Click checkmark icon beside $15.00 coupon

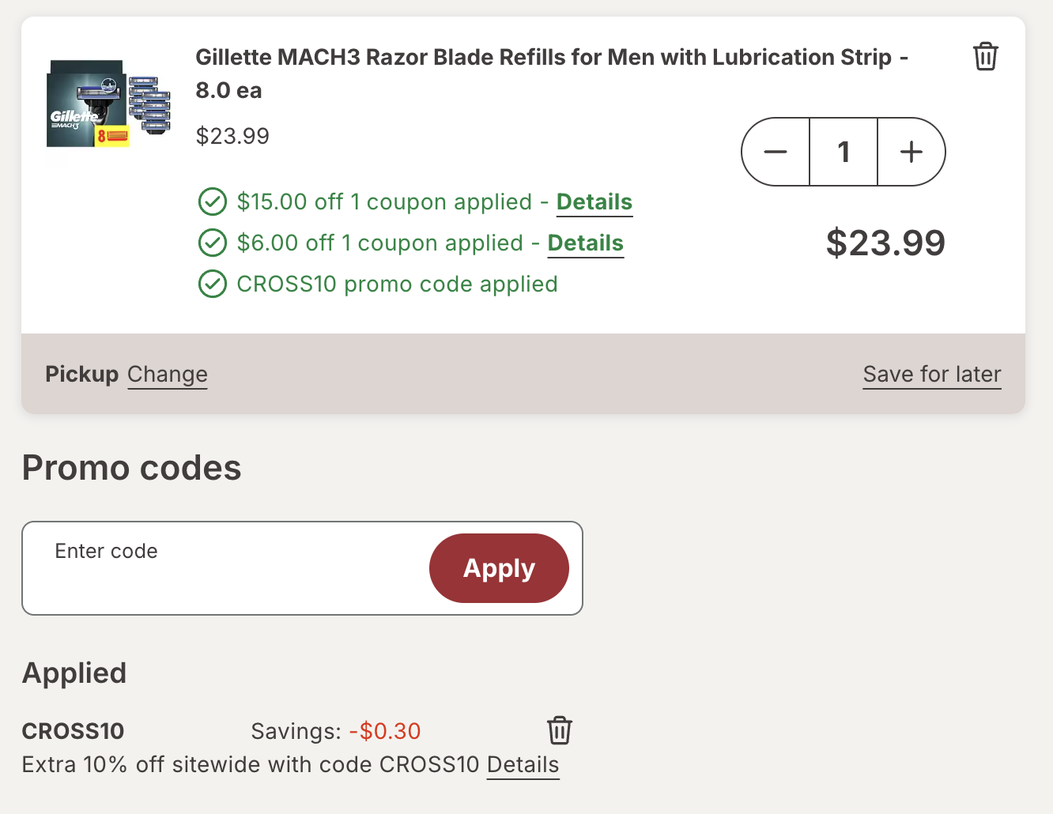(x=212, y=202)
